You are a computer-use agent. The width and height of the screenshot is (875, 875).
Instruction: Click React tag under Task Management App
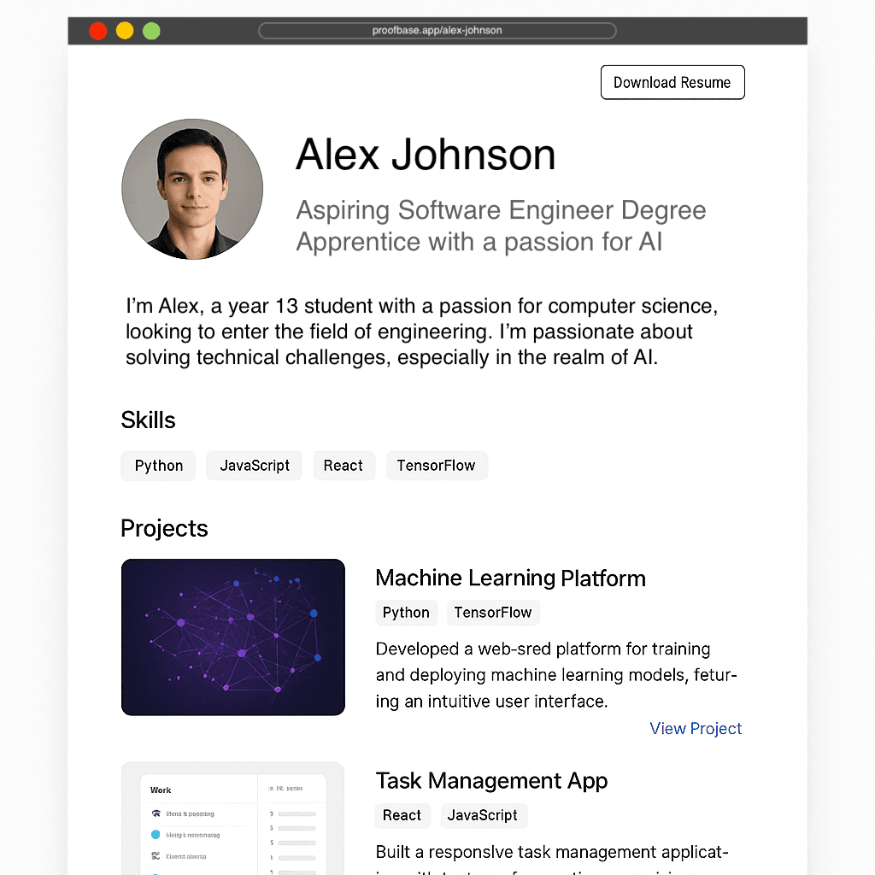click(x=402, y=815)
